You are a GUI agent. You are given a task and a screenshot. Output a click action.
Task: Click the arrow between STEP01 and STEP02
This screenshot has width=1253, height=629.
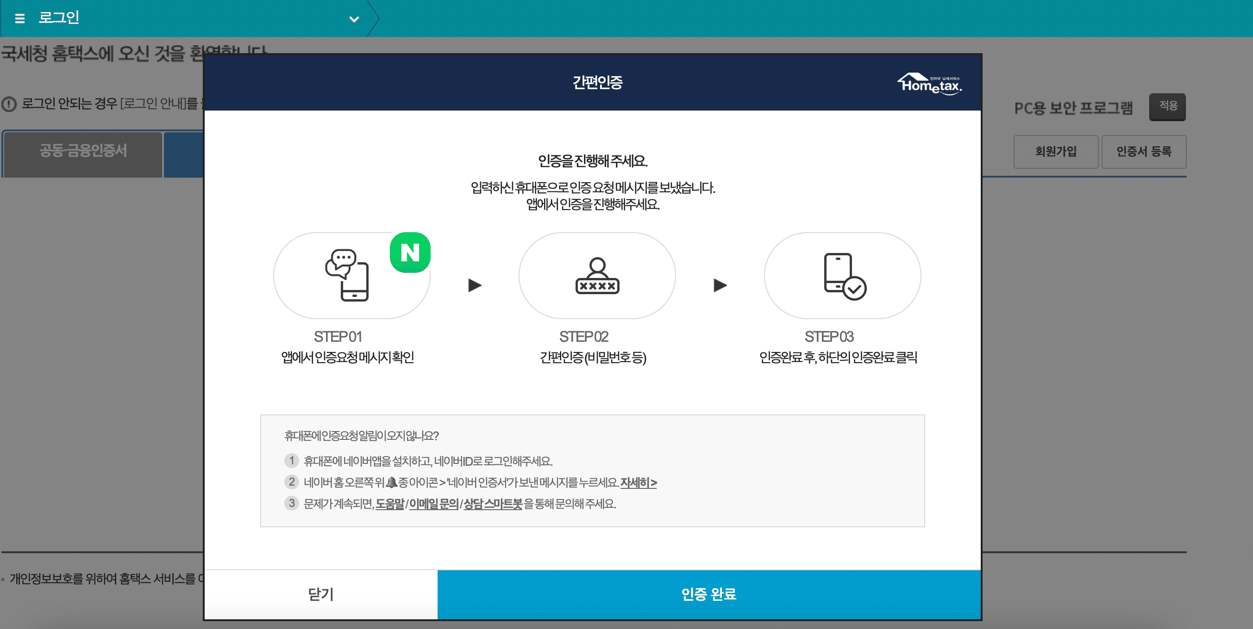coord(474,285)
